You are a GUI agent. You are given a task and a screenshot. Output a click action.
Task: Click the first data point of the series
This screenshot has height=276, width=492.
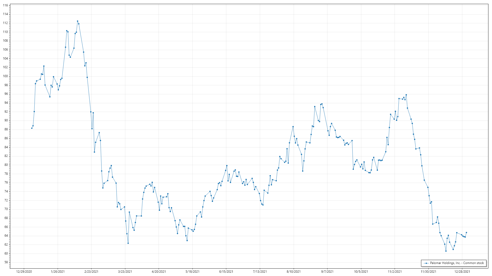(32, 128)
